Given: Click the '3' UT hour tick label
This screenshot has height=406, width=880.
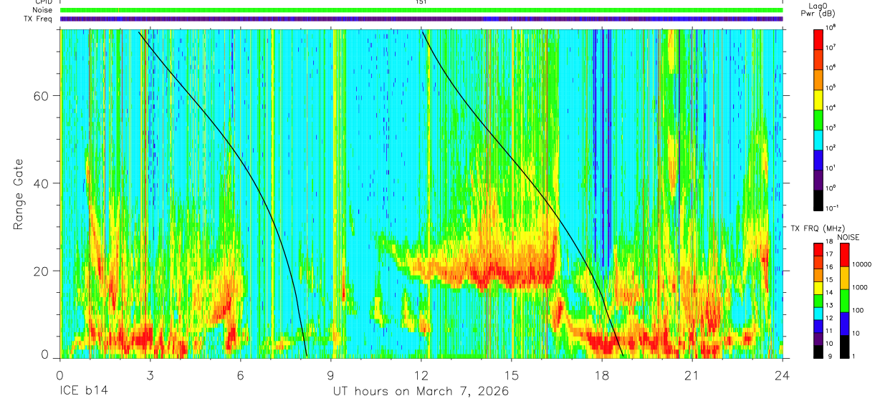Looking at the screenshot, I should point(150,374).
